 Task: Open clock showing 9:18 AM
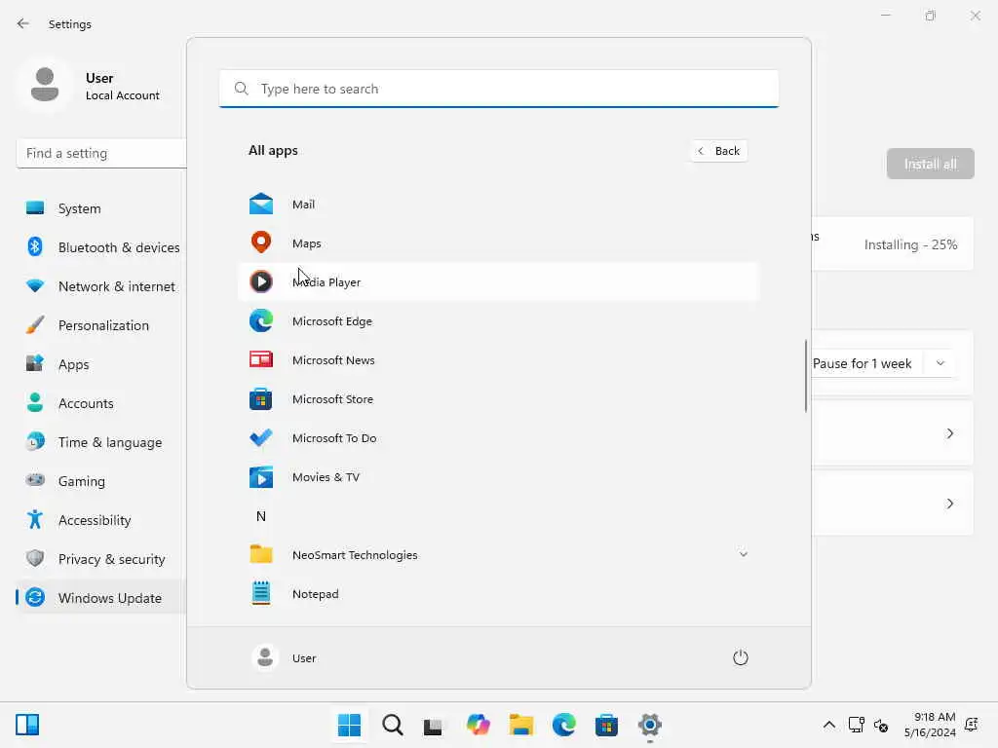pyautogui.click(x=930, y=725)
